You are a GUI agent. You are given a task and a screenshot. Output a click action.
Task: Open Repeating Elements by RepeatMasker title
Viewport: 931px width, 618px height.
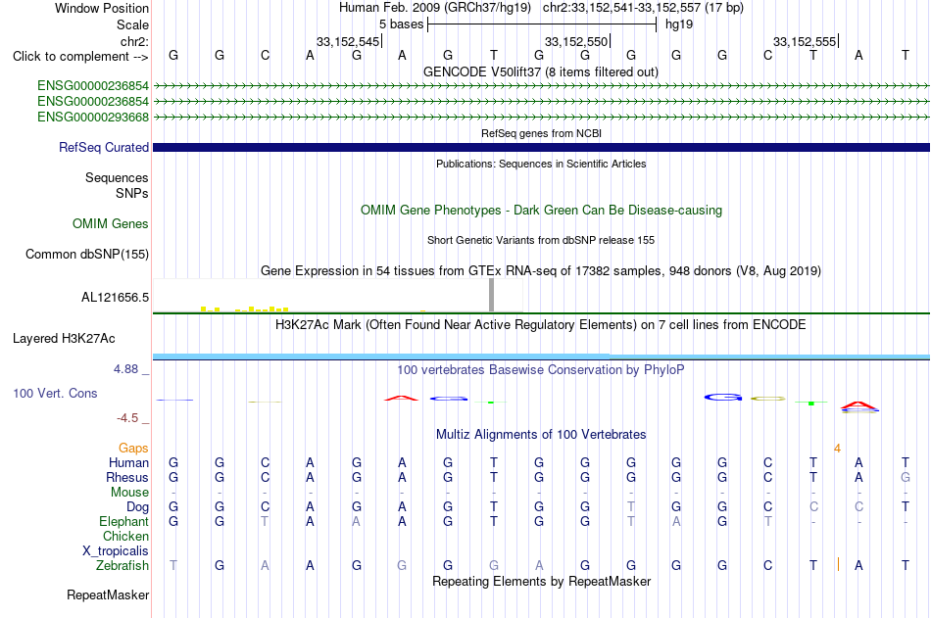(541, 581)
